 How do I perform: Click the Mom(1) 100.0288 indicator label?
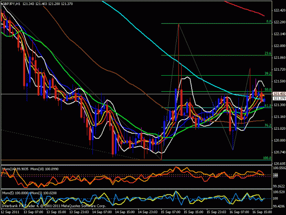point(43,193)
